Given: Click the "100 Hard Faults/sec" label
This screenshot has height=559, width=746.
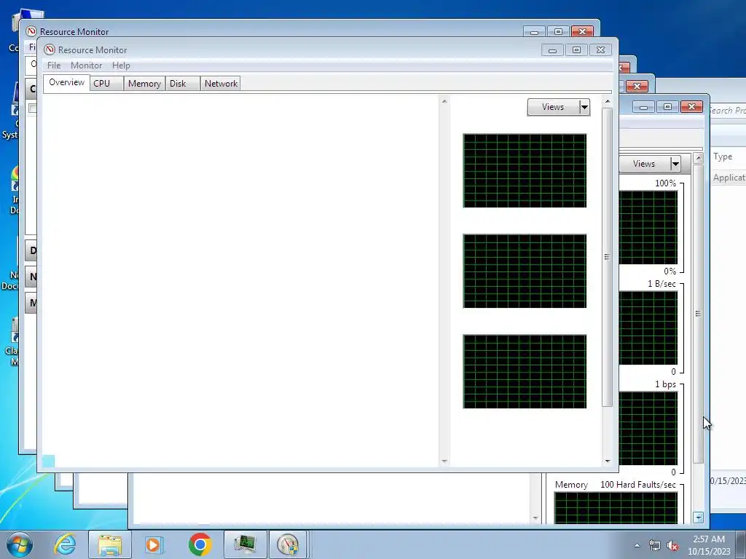Looking at the screenshot, I should click(638, 485).
